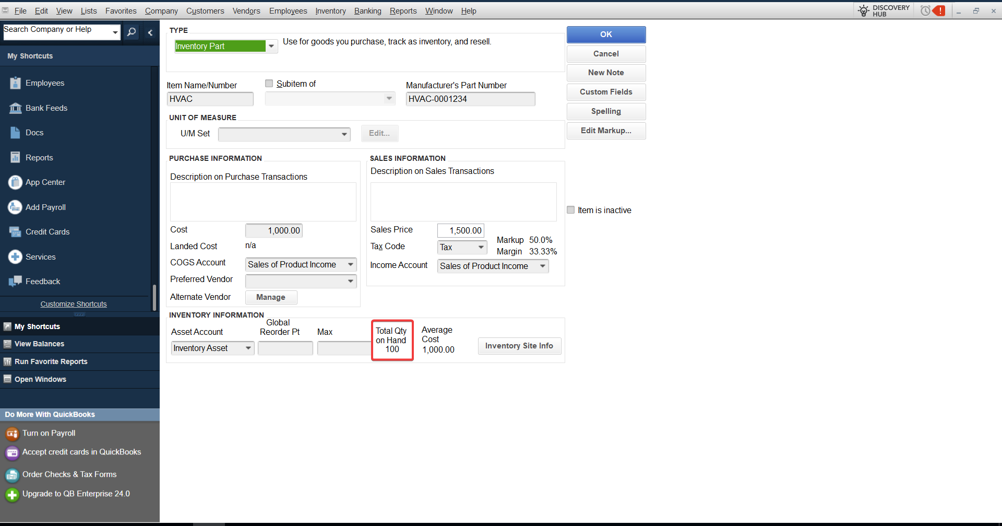Click the Spelling button

click(606, 111)
